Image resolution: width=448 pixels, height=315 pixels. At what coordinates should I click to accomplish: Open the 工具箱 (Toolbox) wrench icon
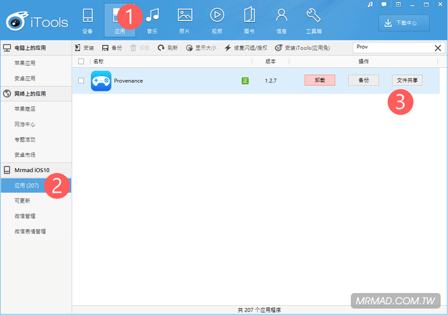click(x=314, y=16)
